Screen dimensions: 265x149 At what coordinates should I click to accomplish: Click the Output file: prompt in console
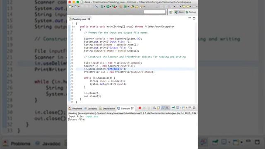pos(77,120)
